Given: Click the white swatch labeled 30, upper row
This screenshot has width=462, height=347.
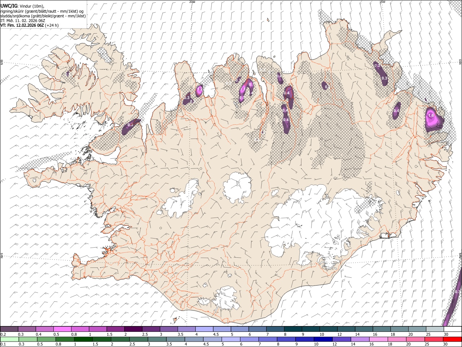Looking at the screenshot, I should point(452,329).
